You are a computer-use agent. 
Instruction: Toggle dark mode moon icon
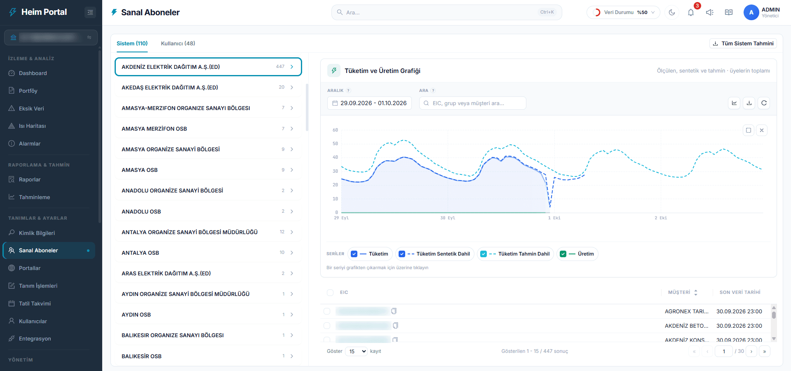(x=672, y=12)
